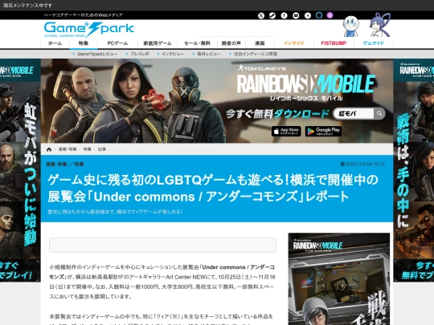Open インタビュー submenu link

pyautogui.click(x=173, y=54)
